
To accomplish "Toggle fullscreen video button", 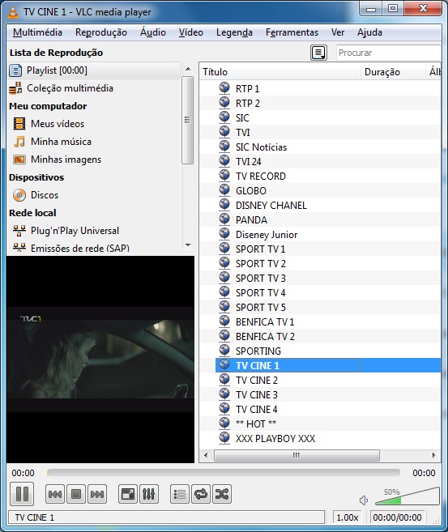I will click(x=128, y=494).
